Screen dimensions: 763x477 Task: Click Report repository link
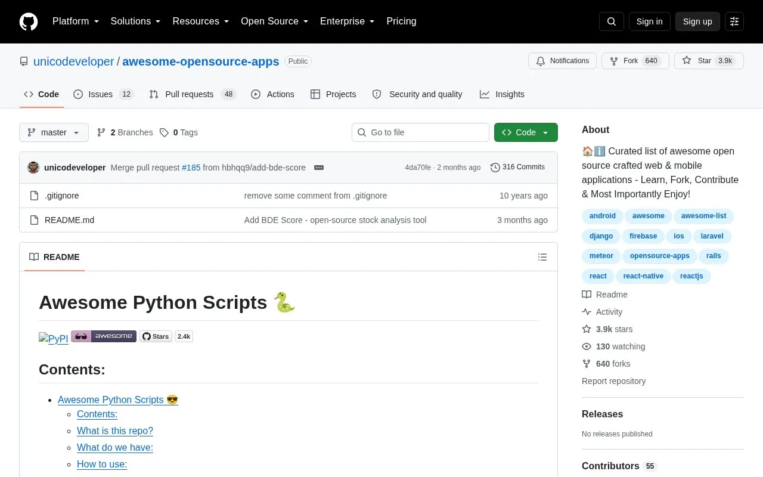tap(613, 381)
